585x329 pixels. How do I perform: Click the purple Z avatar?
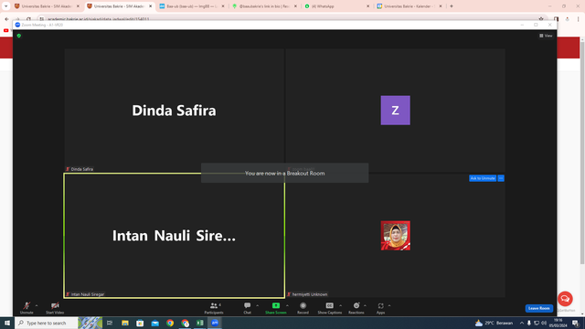point(395,110)
